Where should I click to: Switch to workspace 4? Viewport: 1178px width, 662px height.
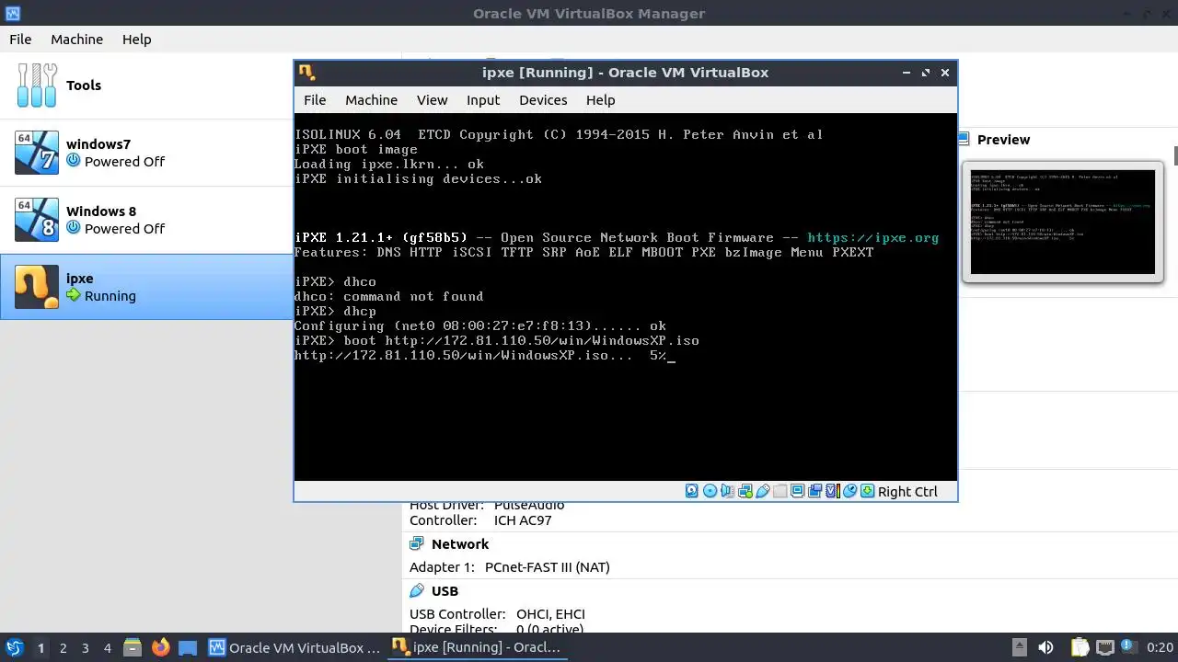coord(107,647)
